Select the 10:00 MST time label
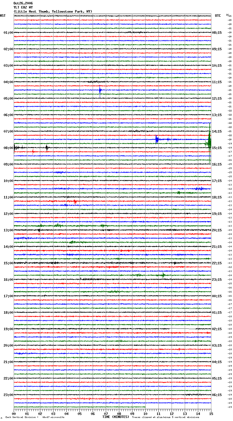 point(8,181)
